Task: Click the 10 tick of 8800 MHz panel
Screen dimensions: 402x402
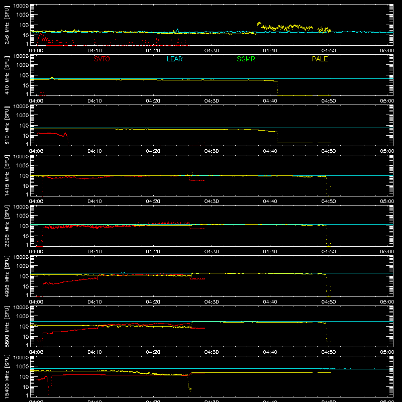Action: pos(26,337)
